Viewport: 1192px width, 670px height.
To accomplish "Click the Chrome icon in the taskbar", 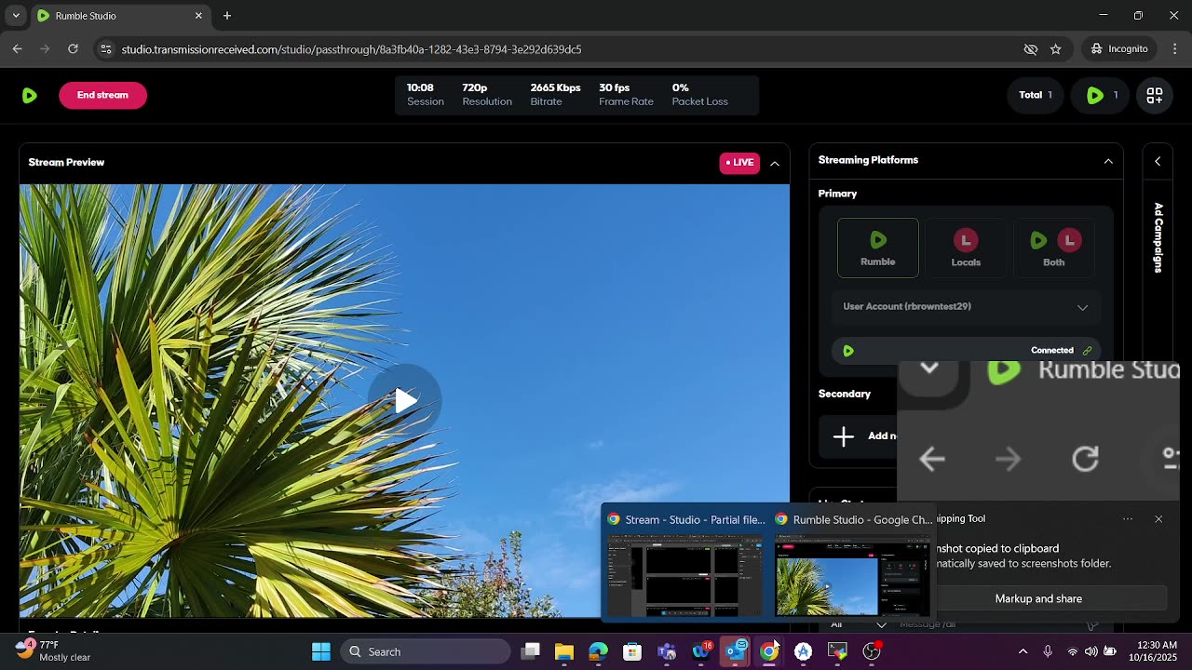I will tap(769, 651).
